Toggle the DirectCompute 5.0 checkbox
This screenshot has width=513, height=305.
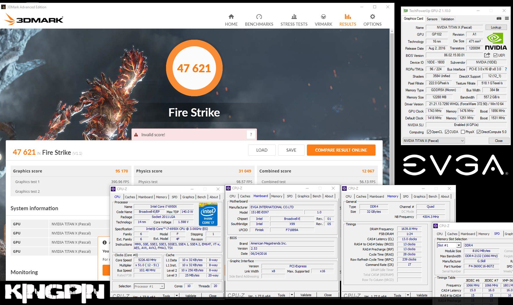pyautogui.click(x=478, y=132)
